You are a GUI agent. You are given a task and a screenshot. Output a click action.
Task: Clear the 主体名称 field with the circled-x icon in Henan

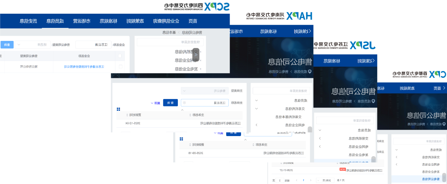(184, 103)
